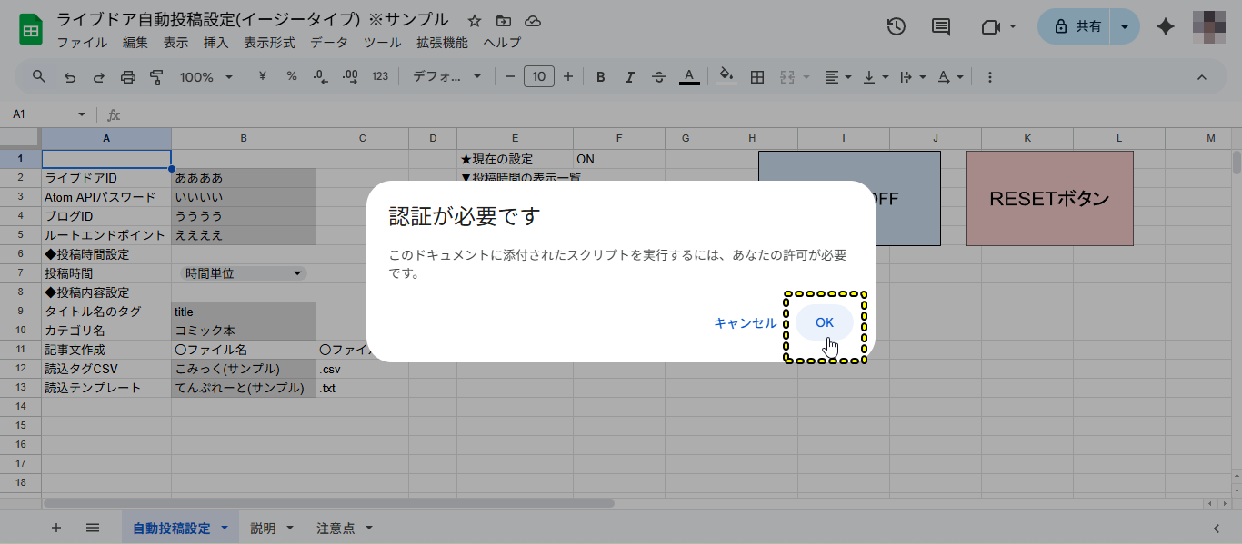Screen dimensions: 1242x544
Task: Confirm the authorization dialog with OK
Action: click(x=825, y=322)
